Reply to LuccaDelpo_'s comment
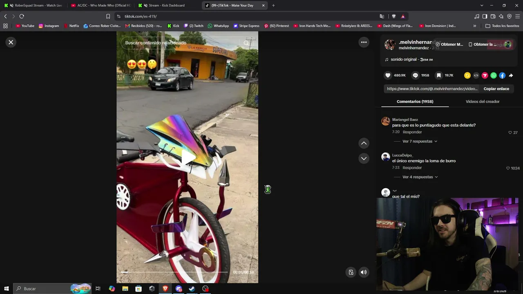523x294 pixels. tap(412, 167)
